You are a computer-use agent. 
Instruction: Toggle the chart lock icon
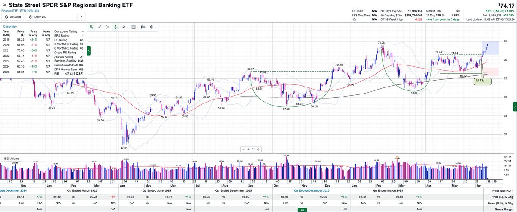coord(258,150)
